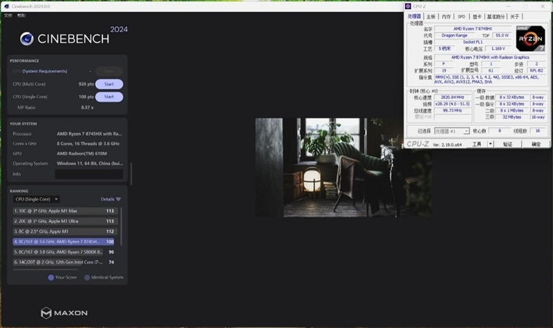Click the 2820.84 MHz core speed field
This screenshot has height=328, width=553.
452,97
